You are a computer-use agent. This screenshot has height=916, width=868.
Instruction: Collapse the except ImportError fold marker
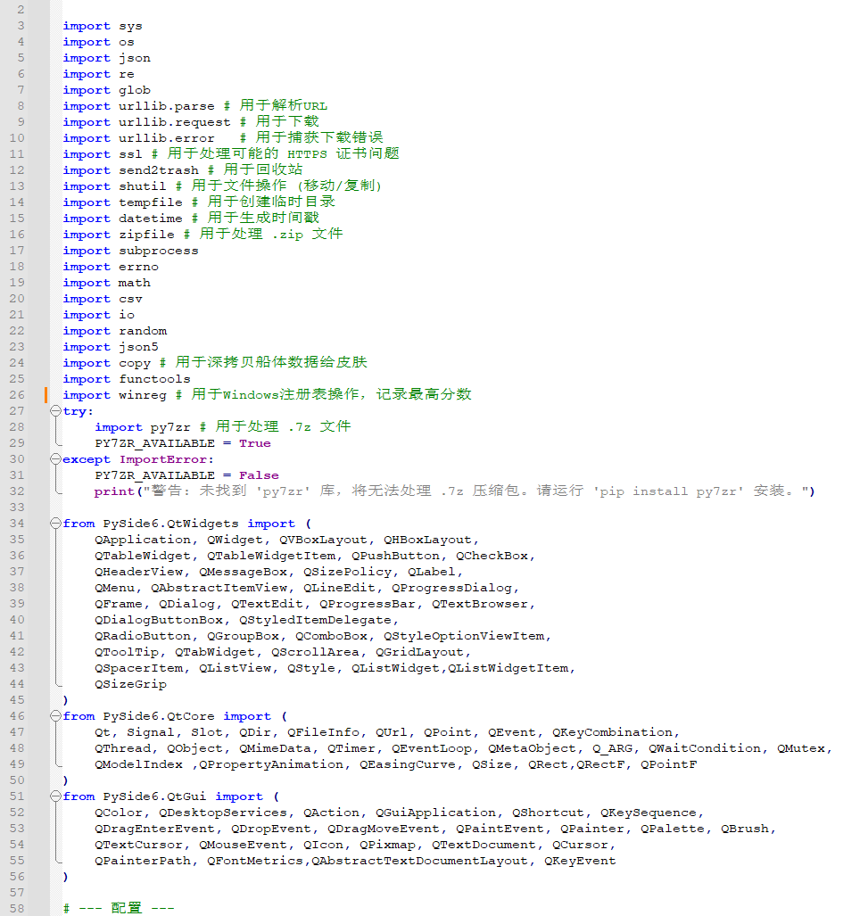tap(55, 459)
